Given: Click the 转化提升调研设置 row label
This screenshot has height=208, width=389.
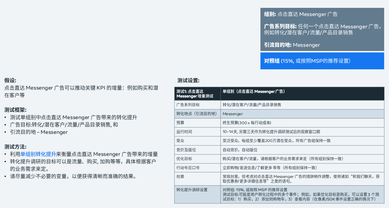Looking at the screenshot, I should coord(198,194).
